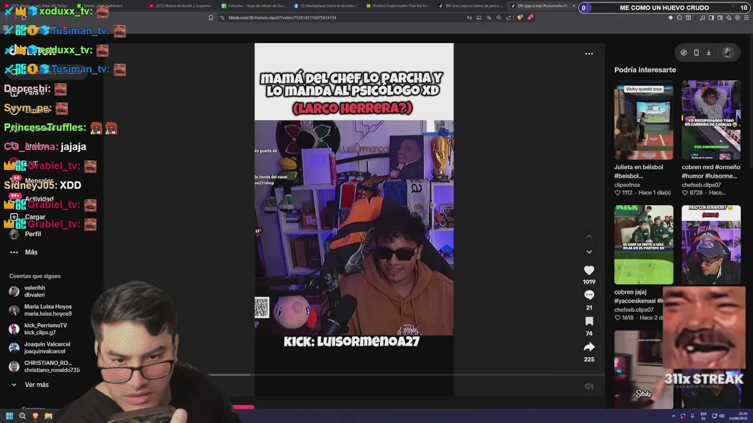Close the active TikTok luisormeño tab
This screenshot has height=423, width=753.
[574, 6]
